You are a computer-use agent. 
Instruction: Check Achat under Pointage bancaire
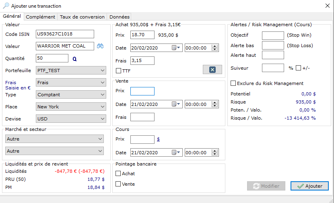(118, 173)
